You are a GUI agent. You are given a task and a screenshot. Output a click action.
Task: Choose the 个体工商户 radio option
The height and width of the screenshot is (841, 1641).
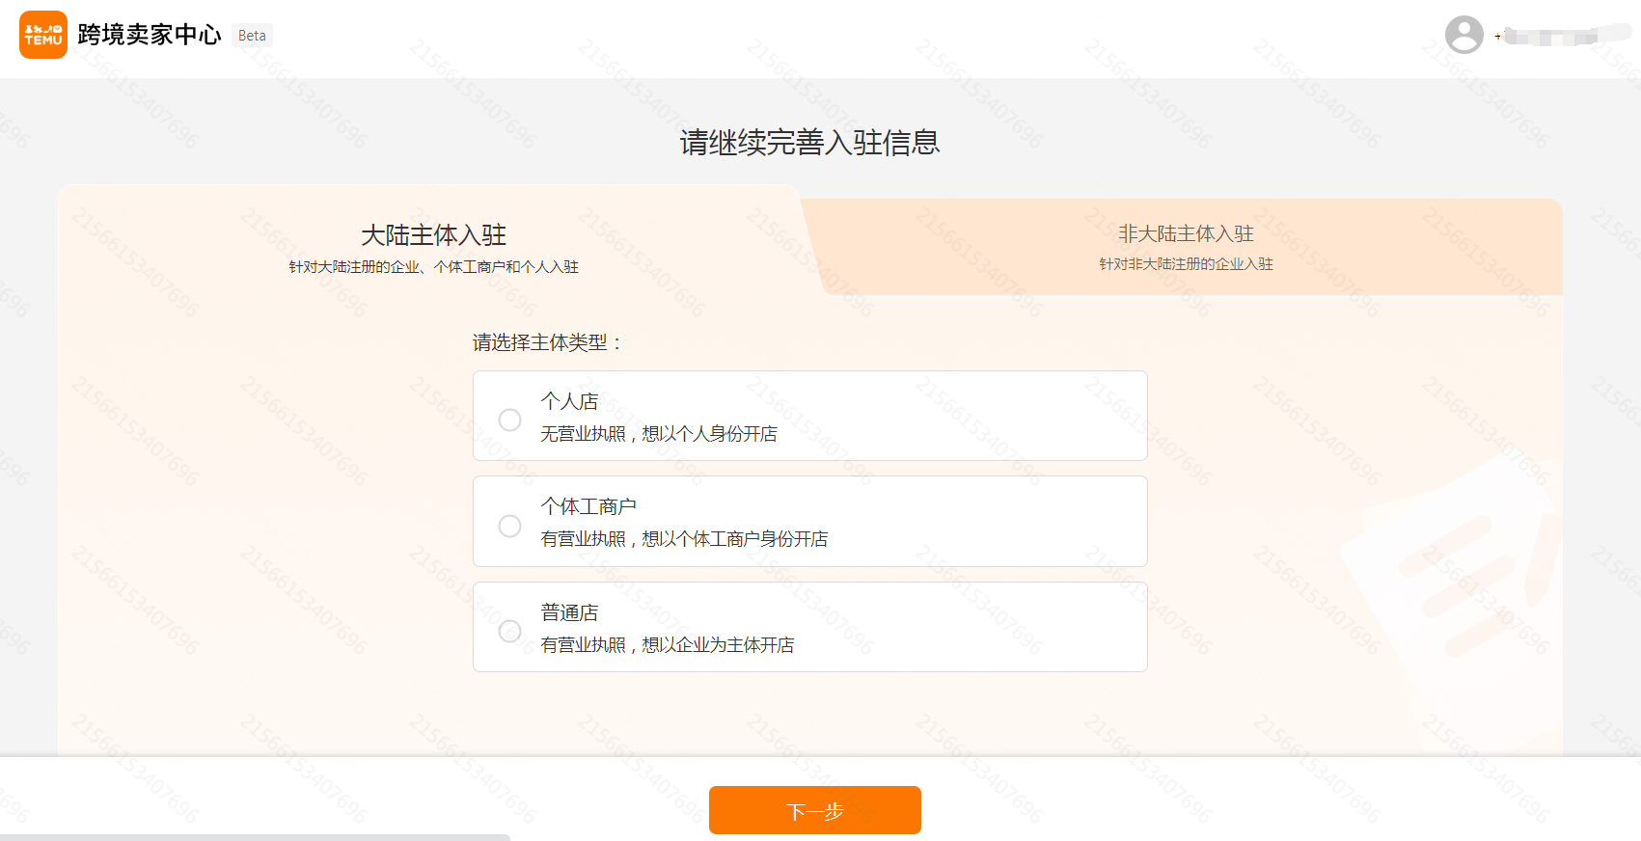click(509, 526)
